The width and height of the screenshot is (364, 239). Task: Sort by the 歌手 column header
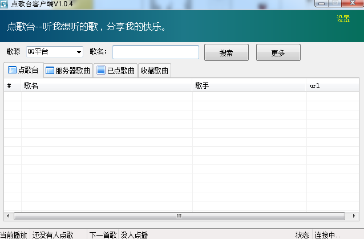(x=249, y=86)
